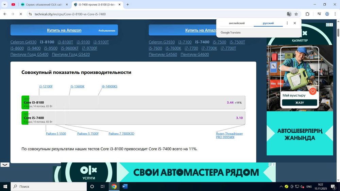
Task: View site information icon in address bar
Action: pos(30,14)
